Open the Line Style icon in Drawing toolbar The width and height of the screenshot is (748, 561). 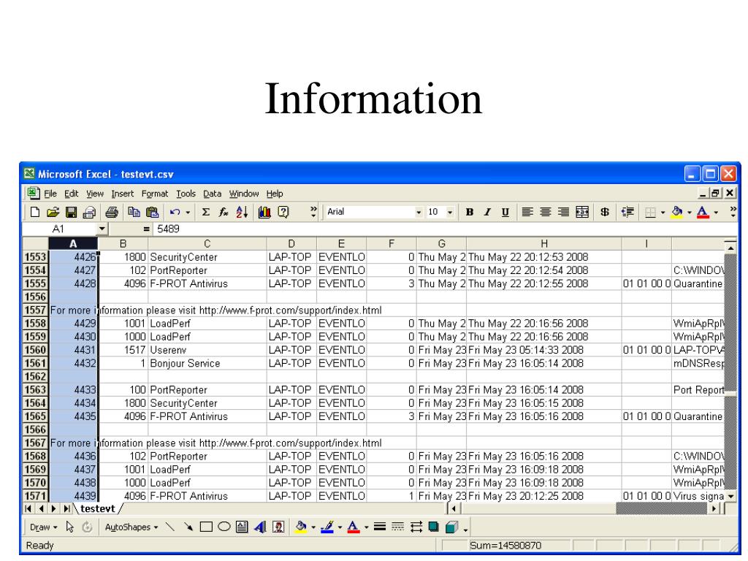pyautogui.click(x=380, y=527)
